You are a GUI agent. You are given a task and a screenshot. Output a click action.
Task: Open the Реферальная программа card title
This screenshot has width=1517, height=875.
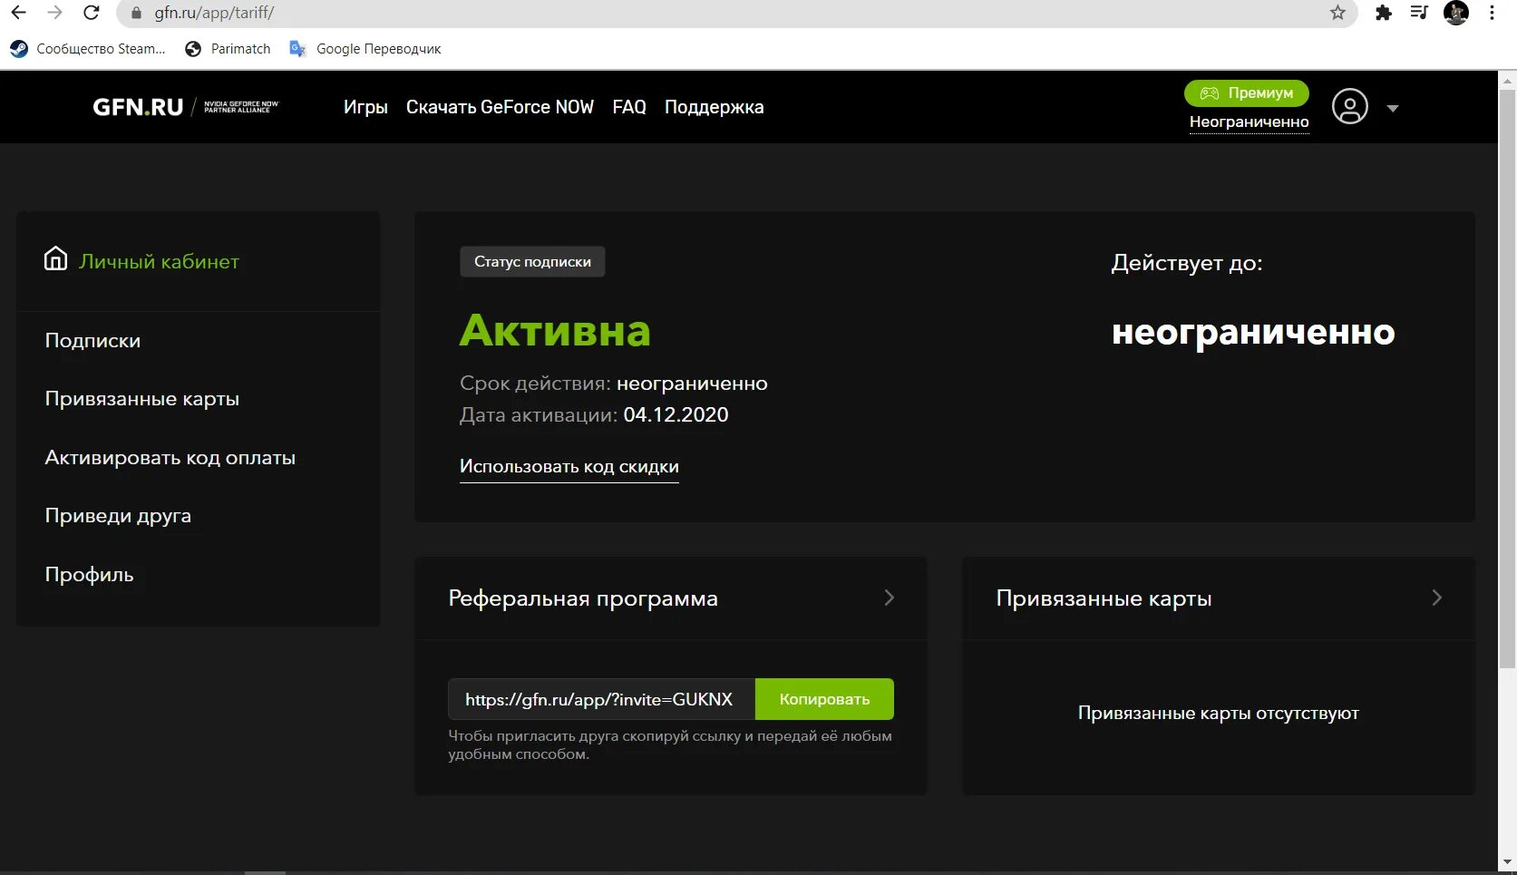point(583,598)
